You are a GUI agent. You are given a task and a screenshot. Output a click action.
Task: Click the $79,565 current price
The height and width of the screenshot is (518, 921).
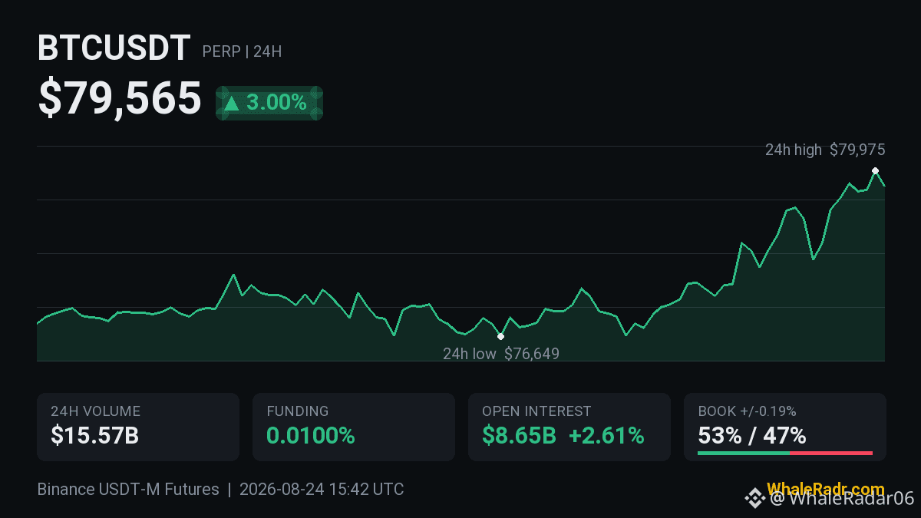[120, 99]
